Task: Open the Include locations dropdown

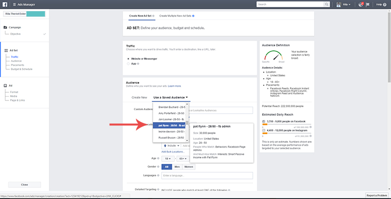Action: point(172,146)
